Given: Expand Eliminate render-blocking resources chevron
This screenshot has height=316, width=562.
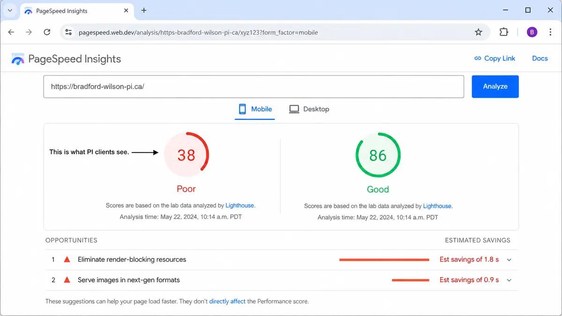Looking at the screenshot, I should 510,260.
